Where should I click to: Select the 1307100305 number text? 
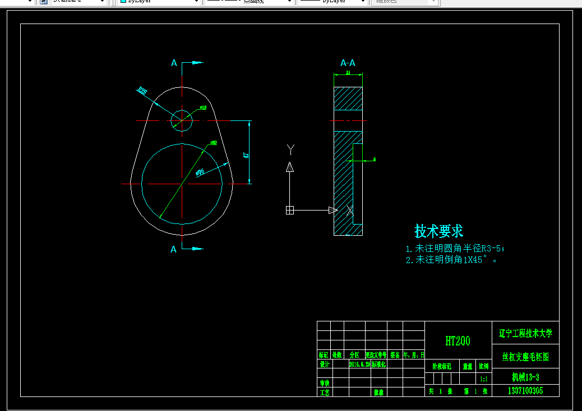click(525, 391)
